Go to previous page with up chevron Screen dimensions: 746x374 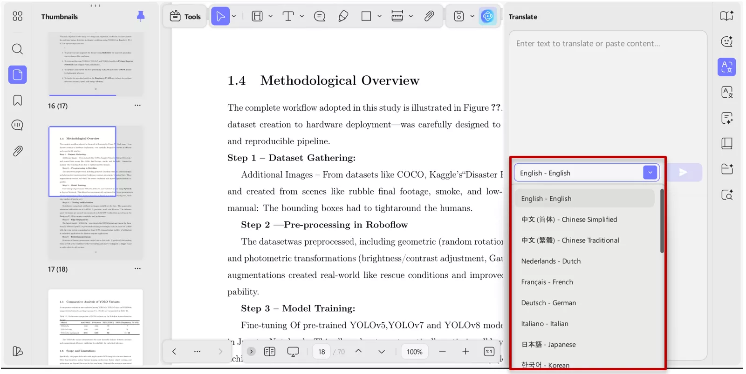(358, 352)
